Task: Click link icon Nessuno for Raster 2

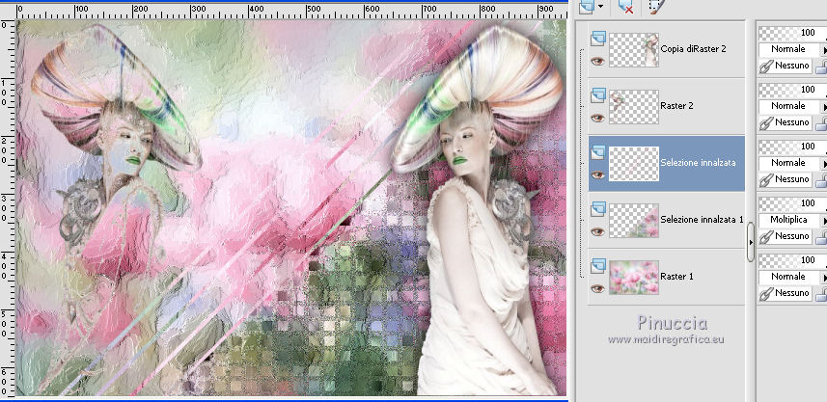Action: tap(766, 122)
